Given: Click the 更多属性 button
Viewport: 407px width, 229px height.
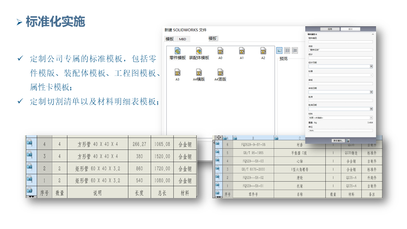Looking at the screenshot, I should (x=338, y=140).
